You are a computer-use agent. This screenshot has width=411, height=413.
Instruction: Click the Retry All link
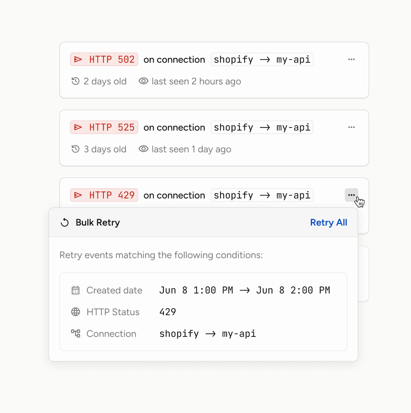pyautogui.click(x=329, y=222)
